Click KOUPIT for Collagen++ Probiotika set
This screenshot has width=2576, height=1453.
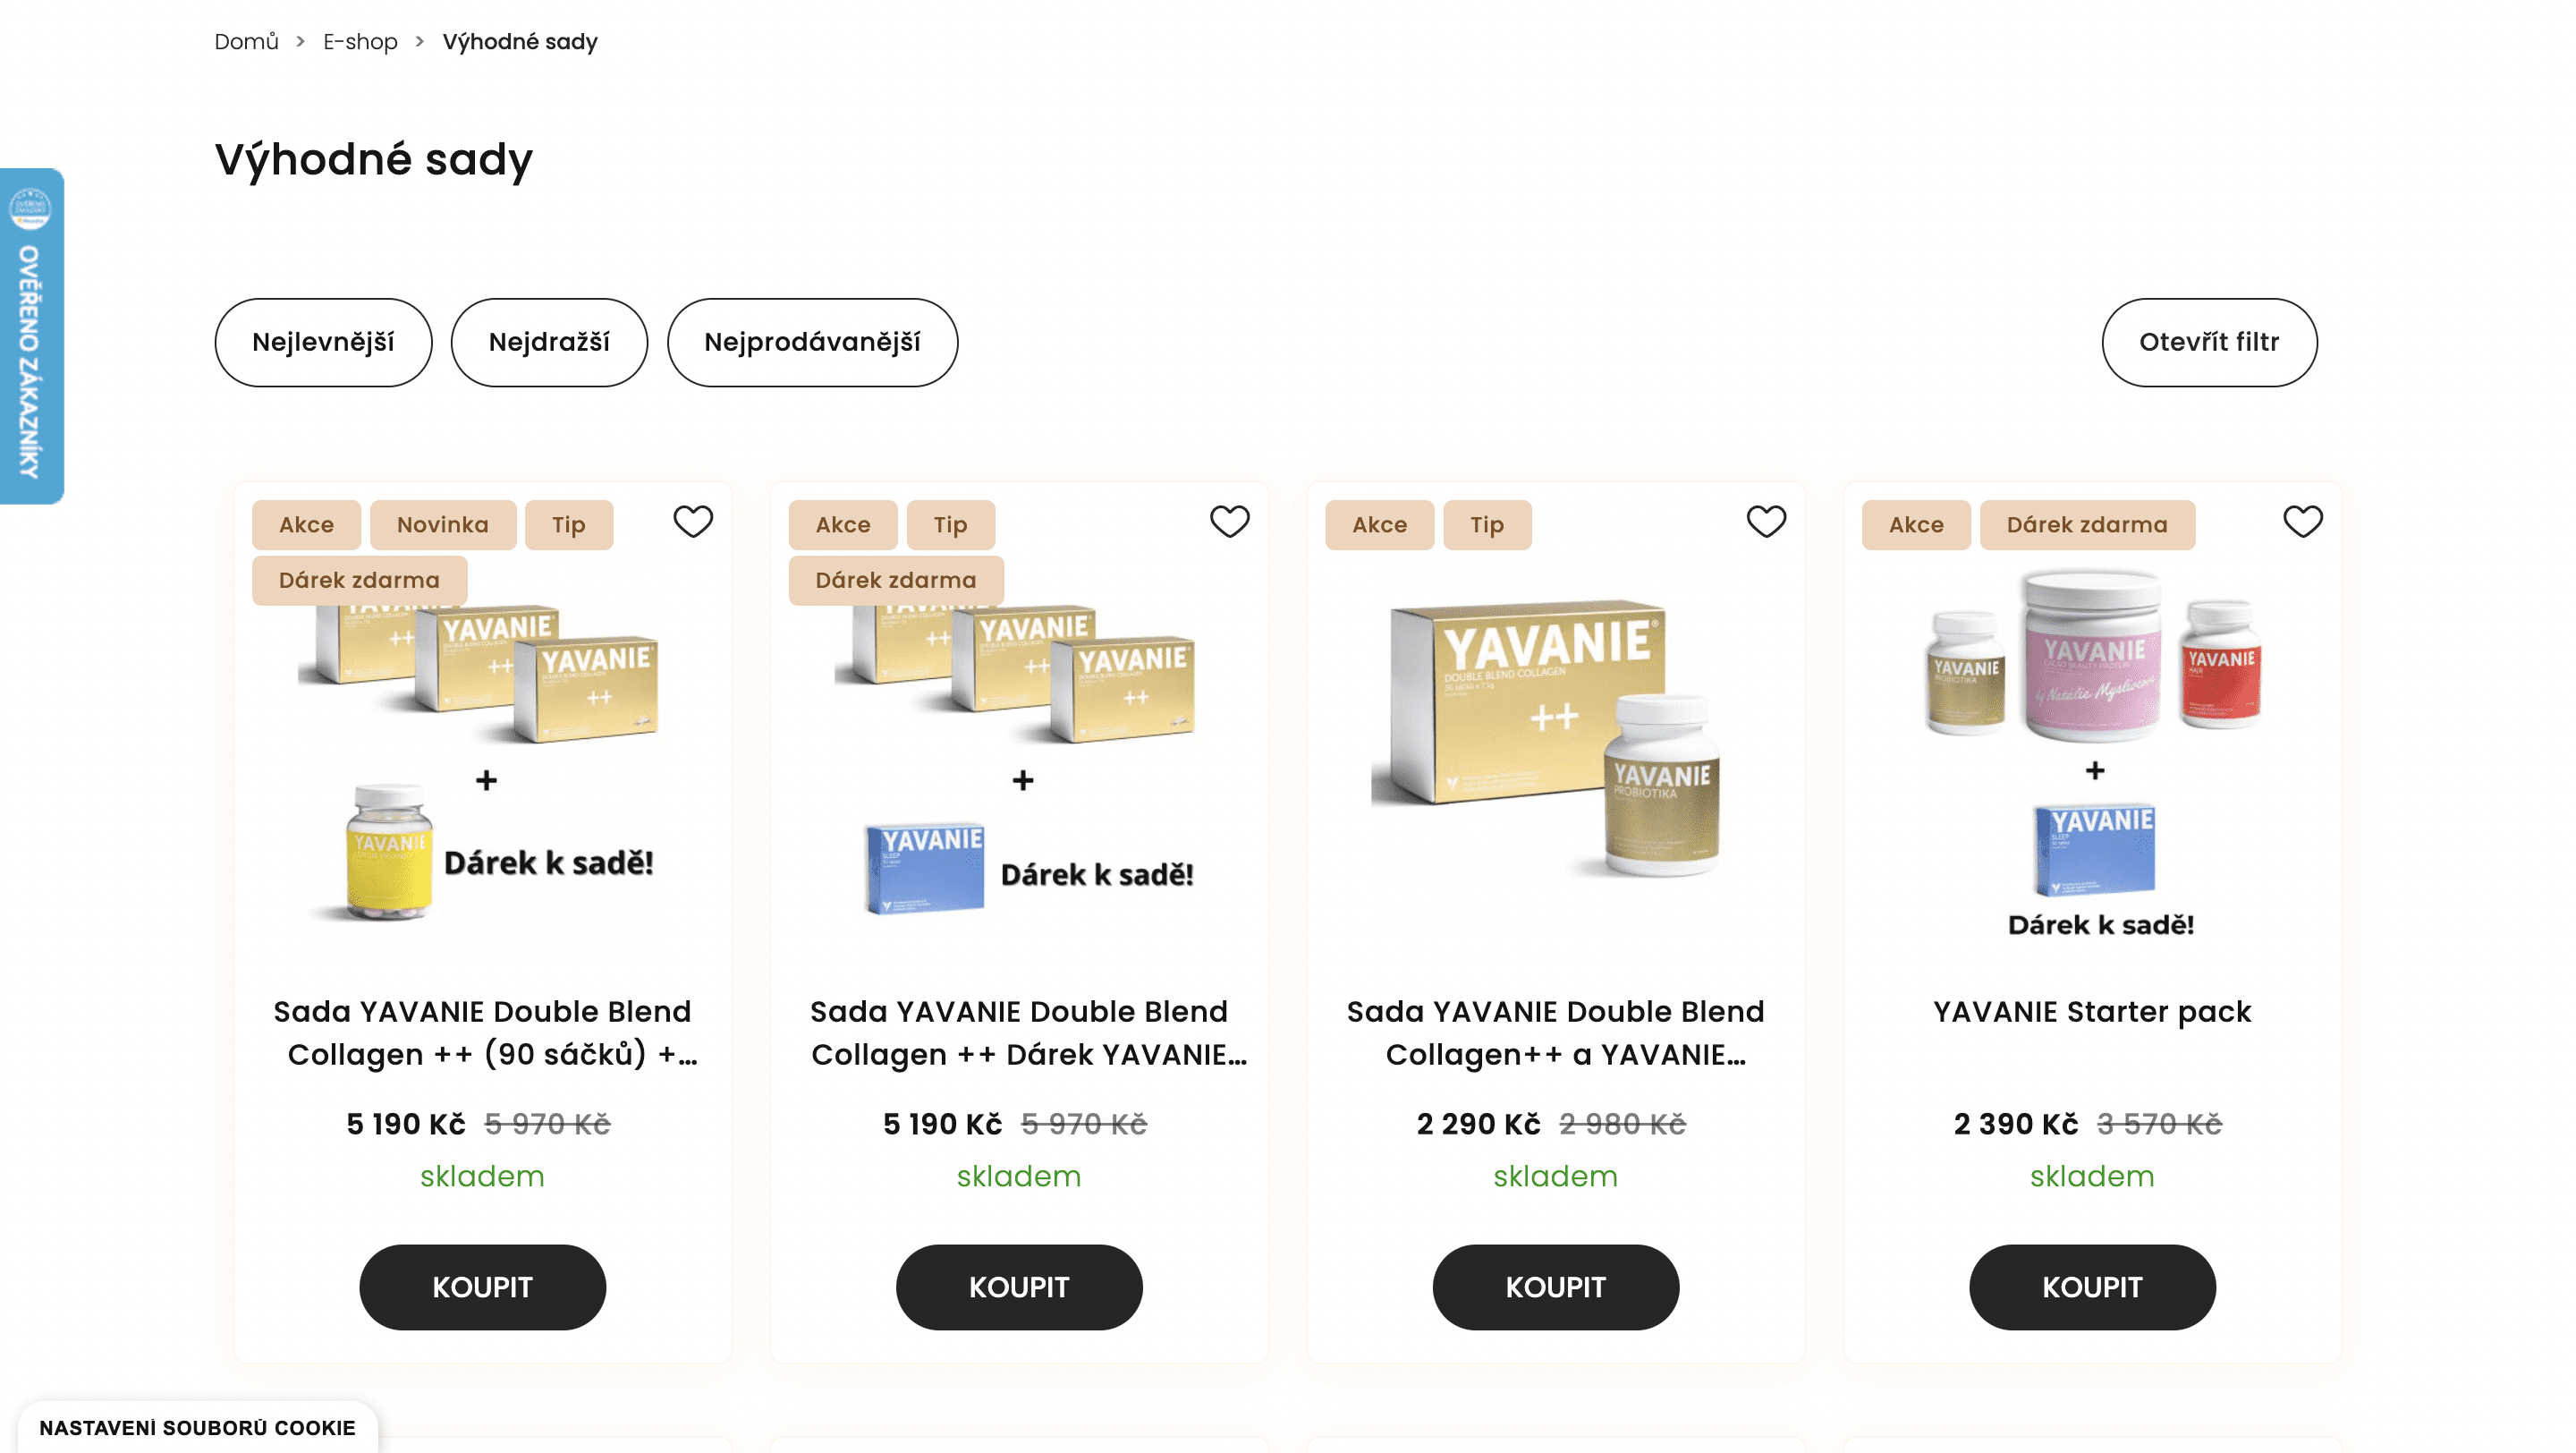coord(1555,1286)
